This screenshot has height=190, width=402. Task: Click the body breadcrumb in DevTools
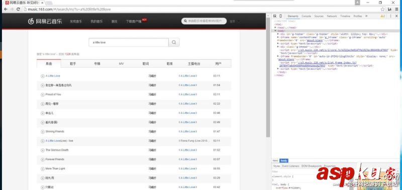(284, 161)
